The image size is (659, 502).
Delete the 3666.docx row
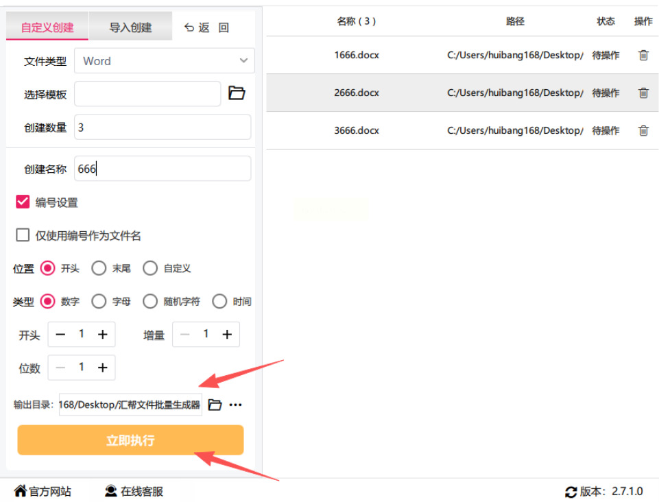coord(643,131)
